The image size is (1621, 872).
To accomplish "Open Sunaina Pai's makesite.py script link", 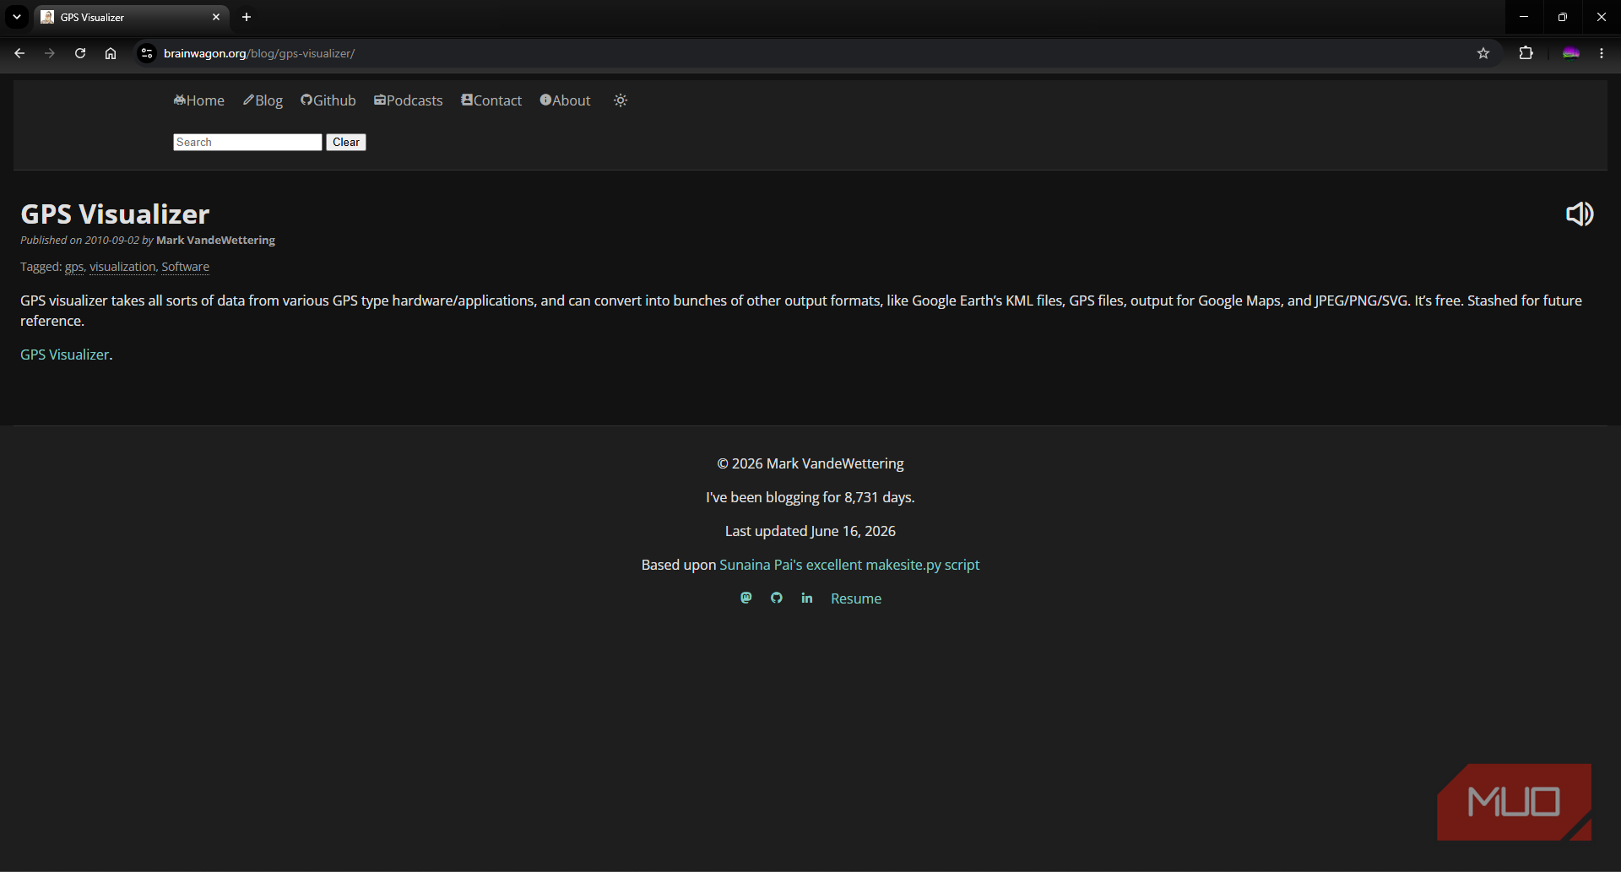I will [849, 565].
